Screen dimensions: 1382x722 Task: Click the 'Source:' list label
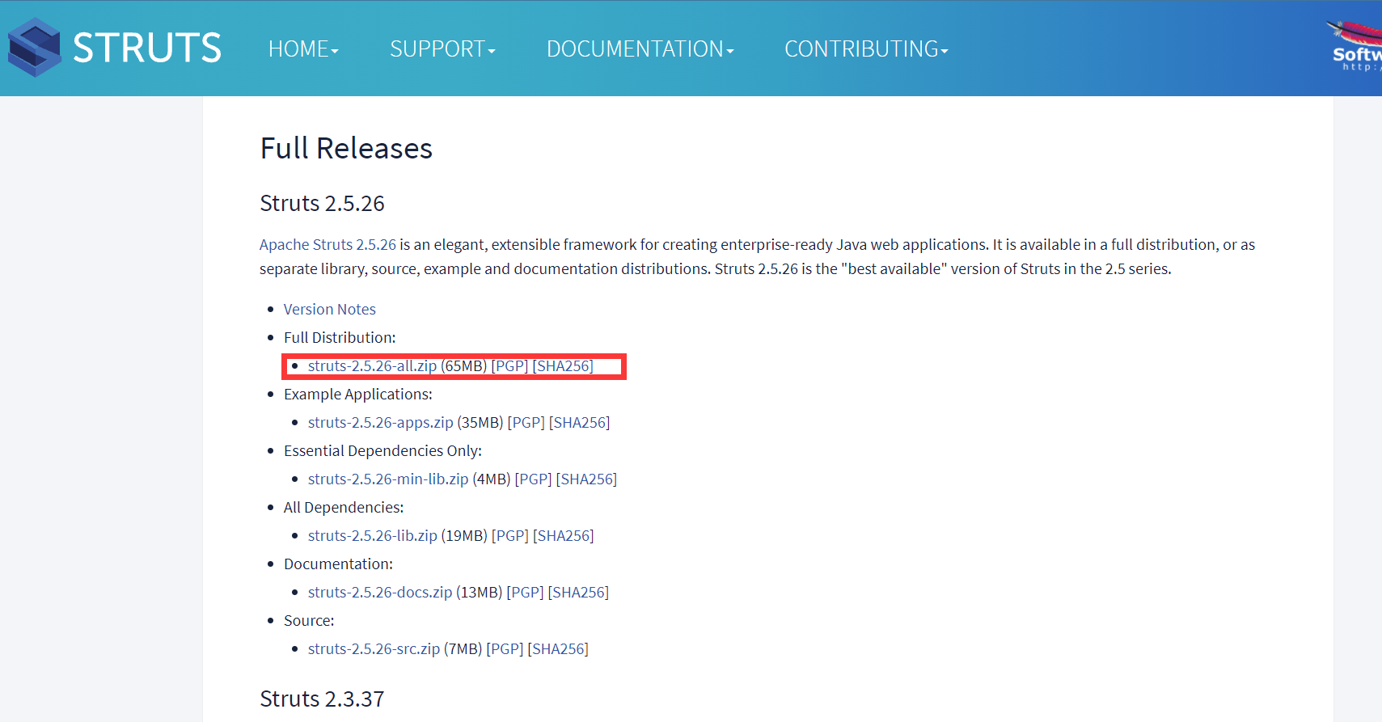click(x=309, y=620)
